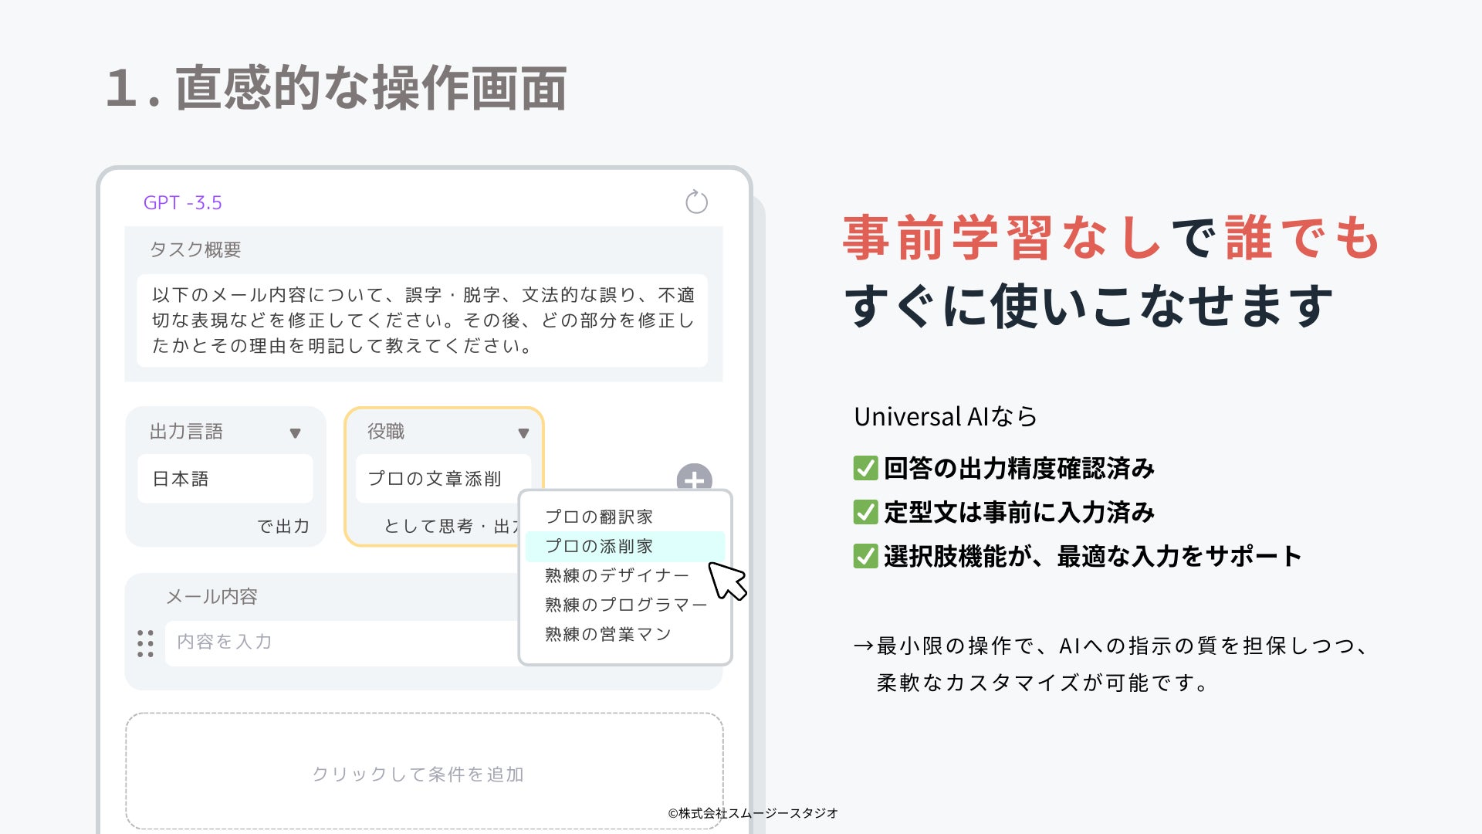The width and height of the screenshot is (1482, 834).
Task: Expand the 役職 dropdown arrow
Action: point(523,433)
